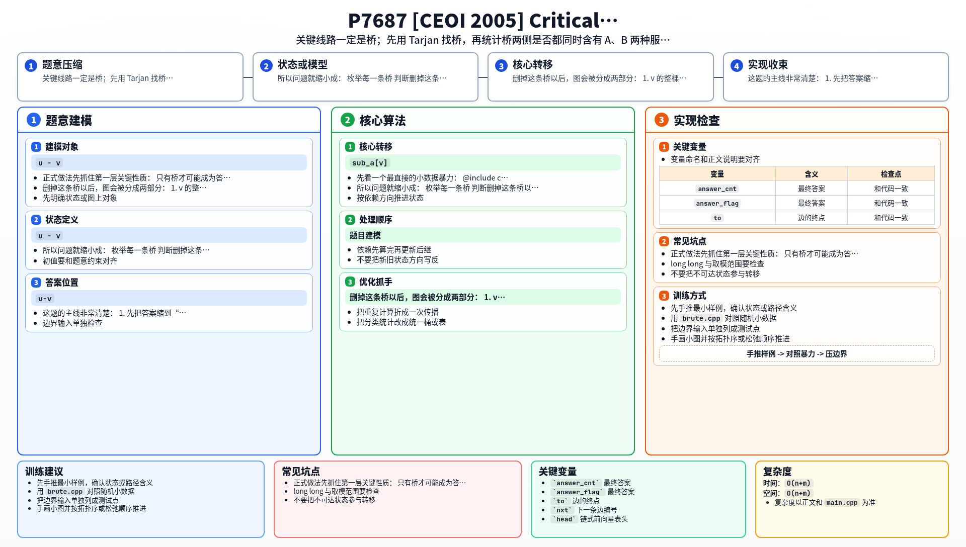
Task: Click 边的终点 in the table's to row
Action: [x=811, y=218]
